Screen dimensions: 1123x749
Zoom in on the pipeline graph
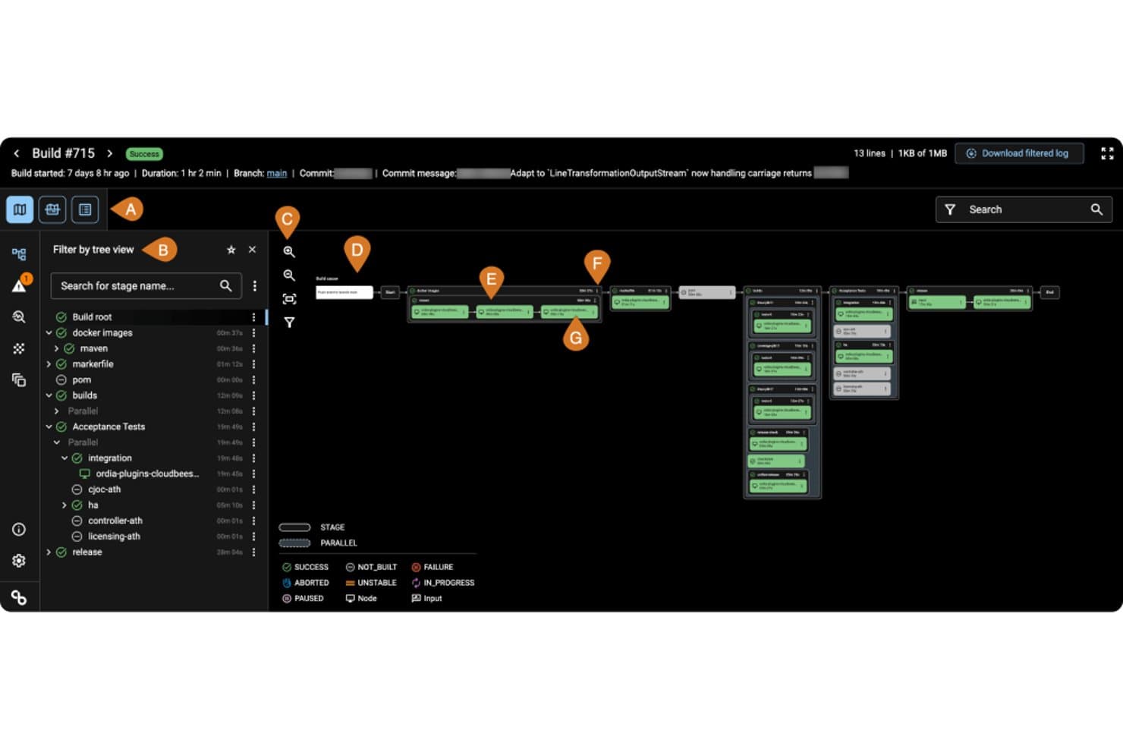tap(289, 252)
